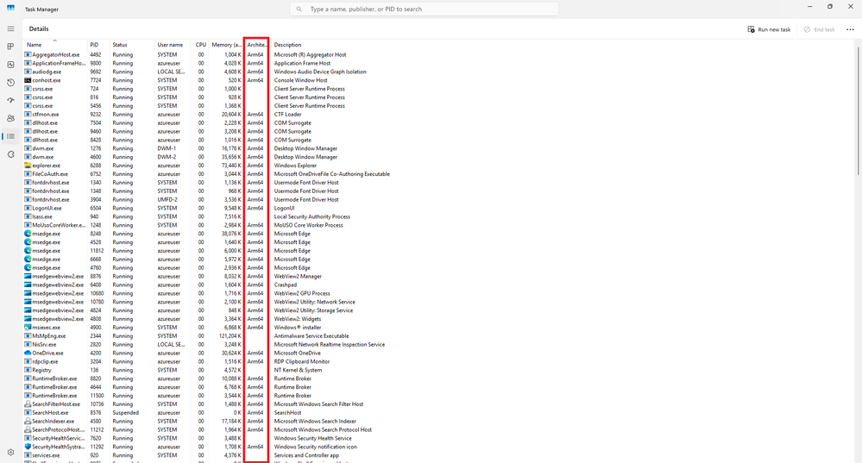Click the icon of SearchProtocolHost row
The image size is (862, 463).
point(28,429)
